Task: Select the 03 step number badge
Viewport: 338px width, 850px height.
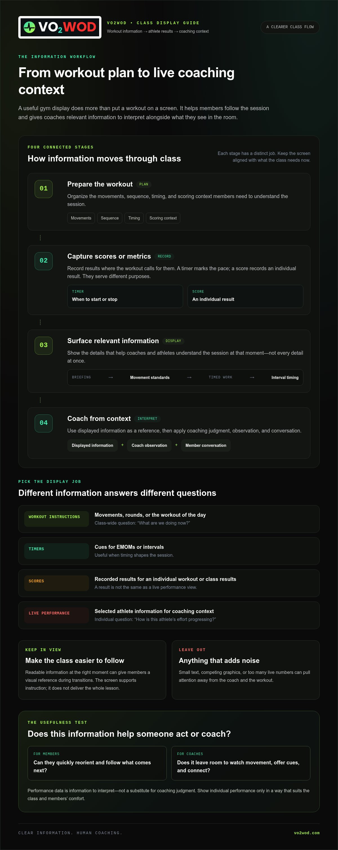Action: click(44, 345)
